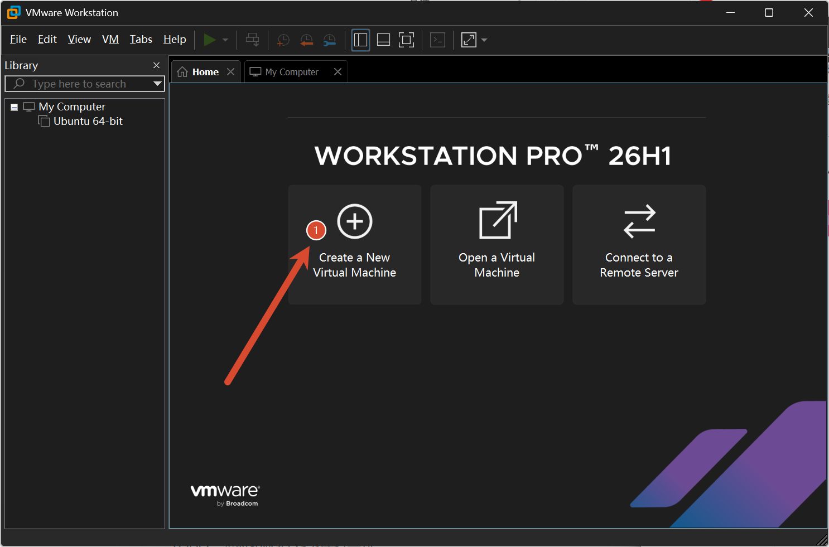
Task: Close the Home tab
Action: [230, 72]
